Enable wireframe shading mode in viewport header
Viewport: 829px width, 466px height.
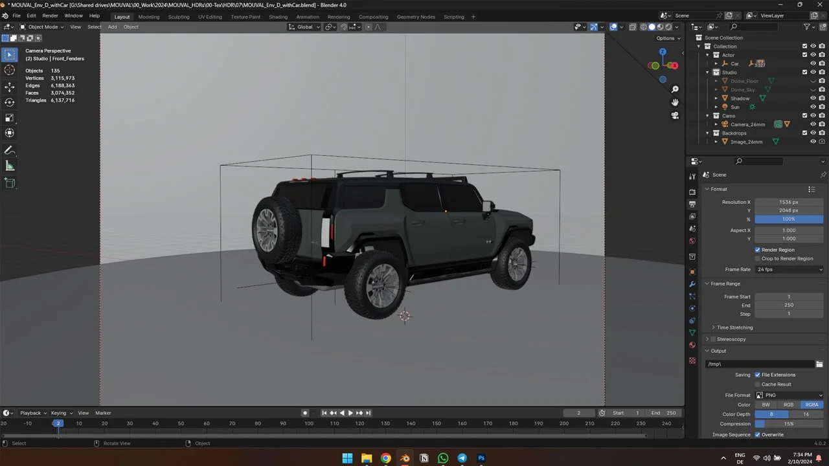pyautogui.click(x=644, y=27)
